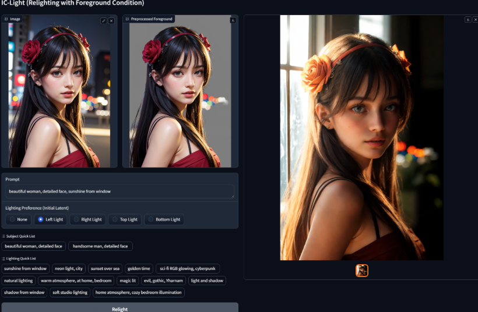Select None lighting preference
Screen dimensions: 478x312
18,219
